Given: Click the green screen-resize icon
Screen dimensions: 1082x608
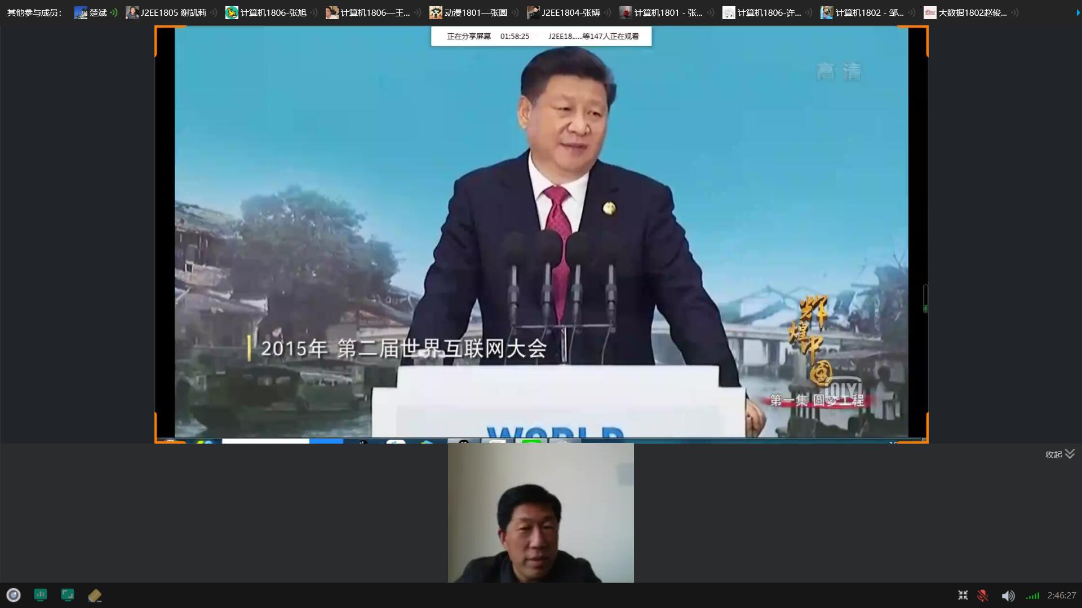Looking at the screenshot, I should 68,595.
